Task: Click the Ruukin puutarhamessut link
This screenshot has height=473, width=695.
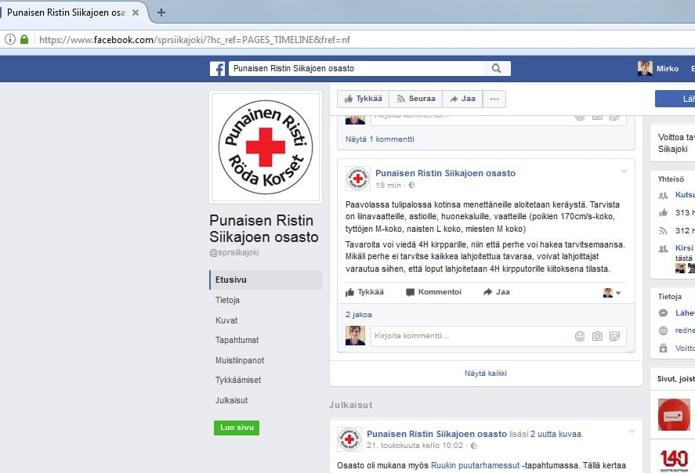Action: click(x=475, y=465)
